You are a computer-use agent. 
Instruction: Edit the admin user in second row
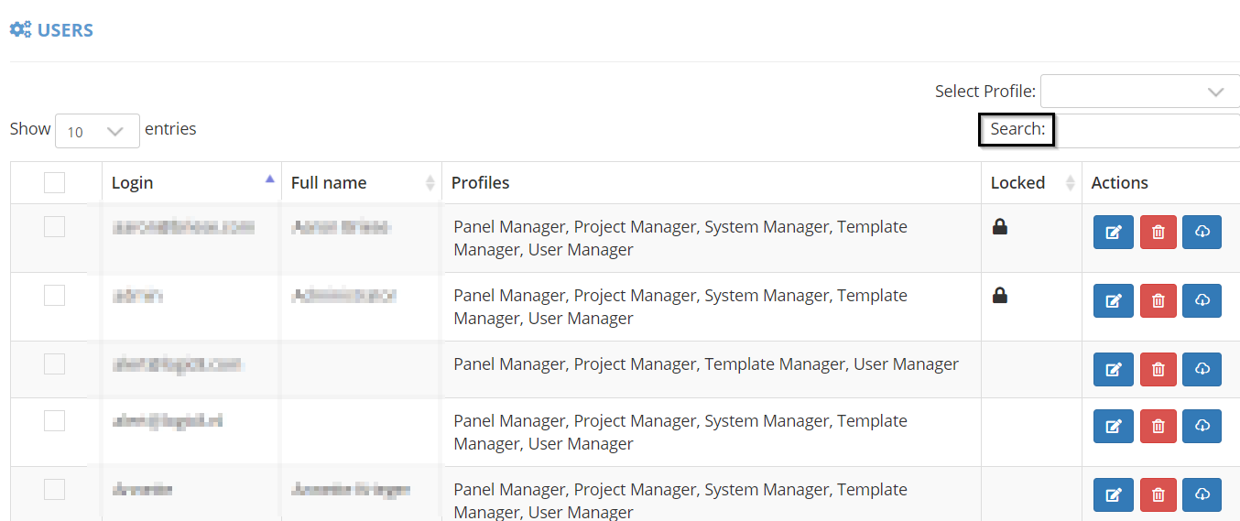click(1114, 300)
